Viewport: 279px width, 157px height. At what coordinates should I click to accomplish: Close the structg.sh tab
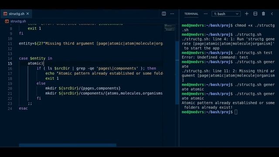(x=27, y=14)
